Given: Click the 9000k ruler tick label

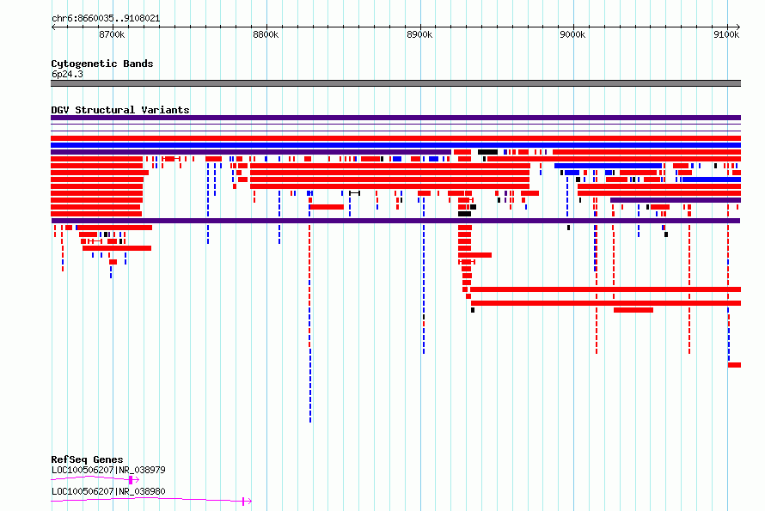Looking at the screenshot, I should pos(572,34).
